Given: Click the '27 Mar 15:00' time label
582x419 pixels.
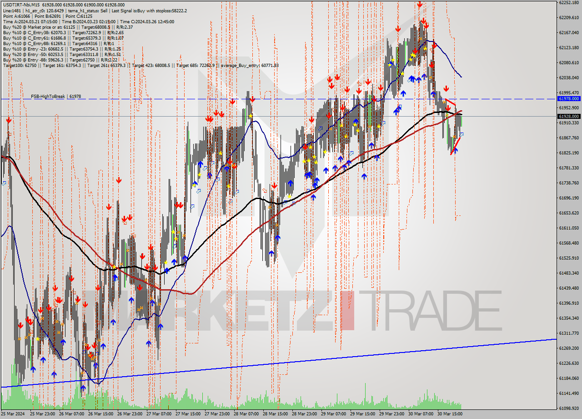Looking at the screenshot, I should (188, 414).
